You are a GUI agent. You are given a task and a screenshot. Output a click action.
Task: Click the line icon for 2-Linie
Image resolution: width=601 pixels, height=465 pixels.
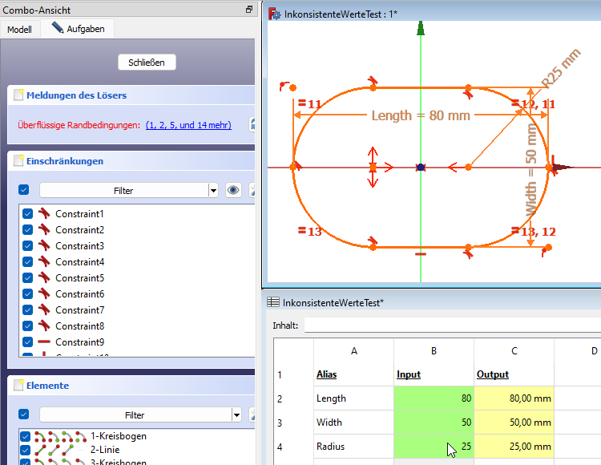[63, 450]
